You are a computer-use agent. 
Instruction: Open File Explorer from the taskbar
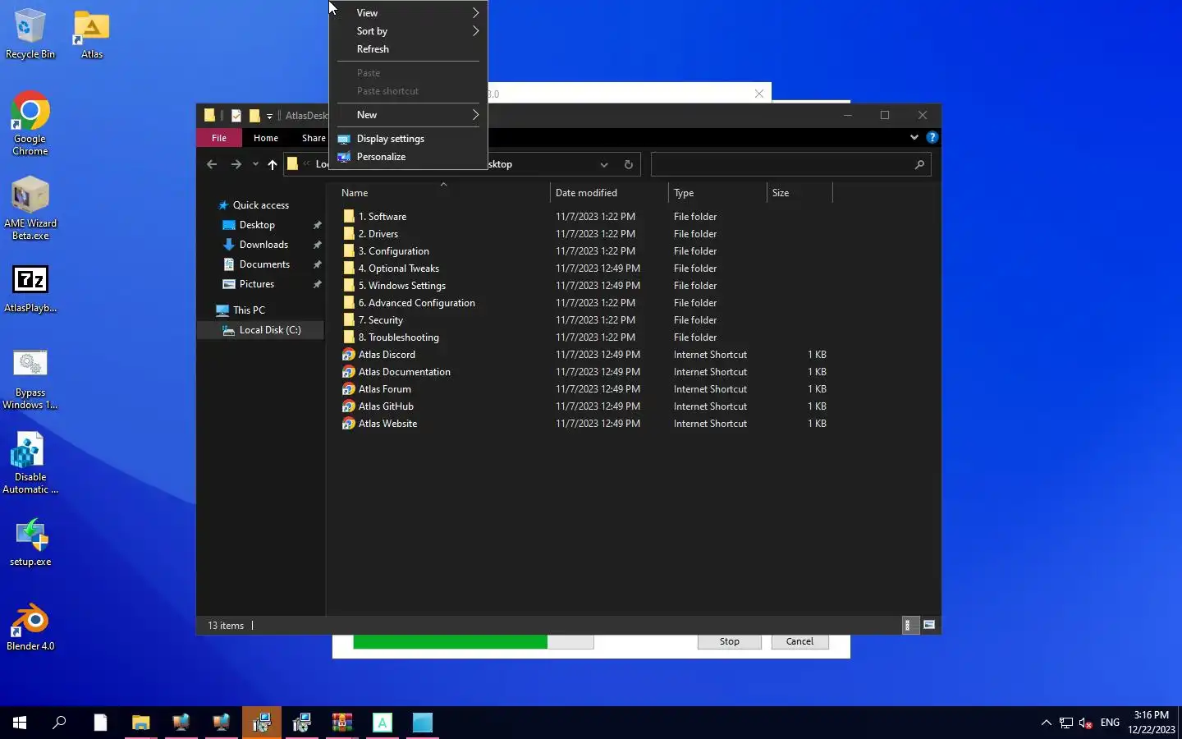(x=140, y=723)
